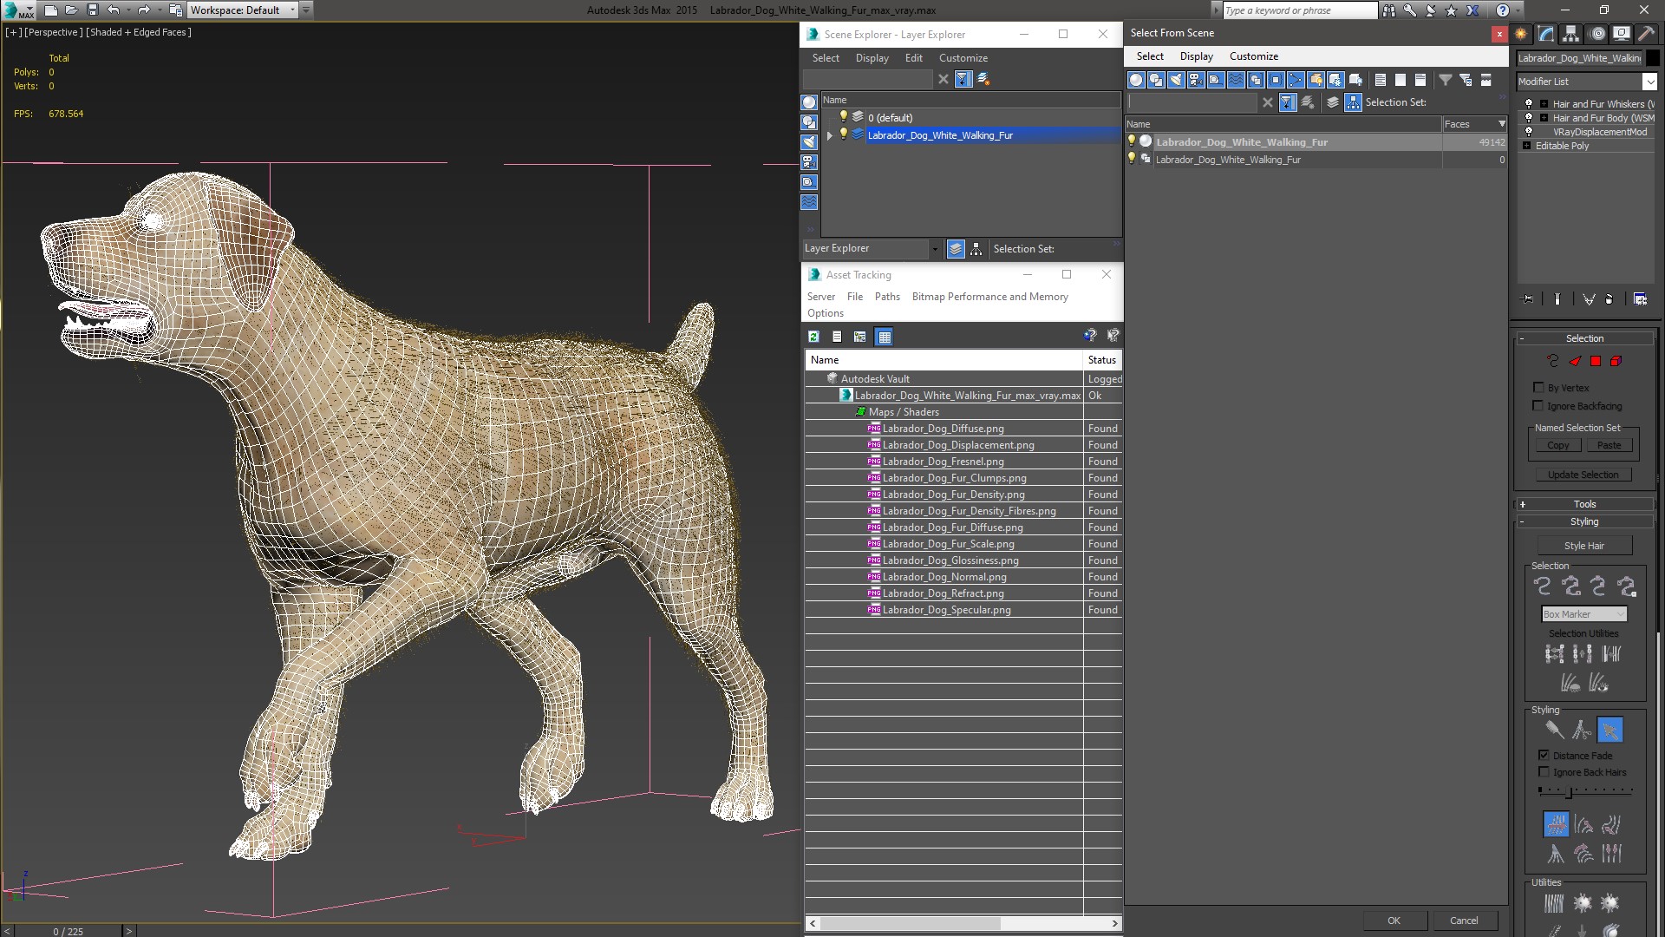
Task: Uncheck the Distance Fade checkbox
Action: tap(1544, 755)
